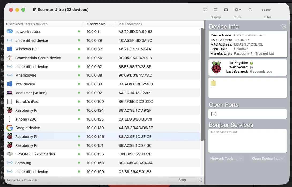Click the Next probe status text

pyautogui.click(x=22, y=180)
